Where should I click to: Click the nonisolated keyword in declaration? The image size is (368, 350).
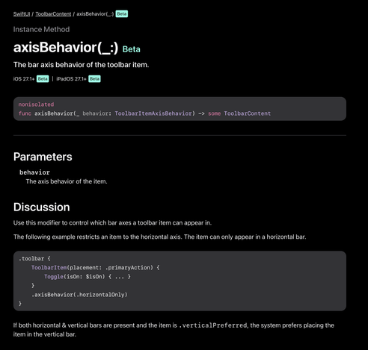click(36, 104)
